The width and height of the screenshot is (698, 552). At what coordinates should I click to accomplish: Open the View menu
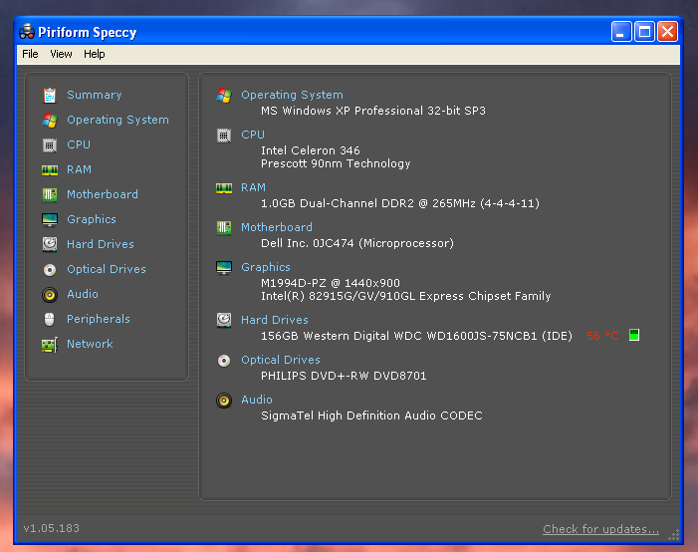coord(61,54)
